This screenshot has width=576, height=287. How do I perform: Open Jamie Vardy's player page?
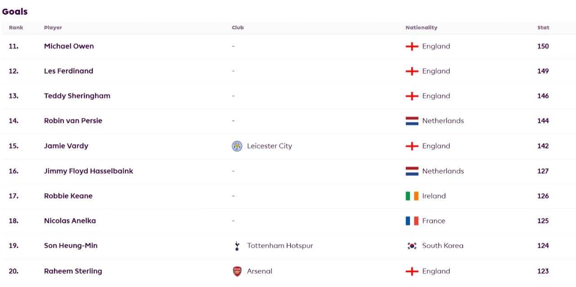(66, 146)
